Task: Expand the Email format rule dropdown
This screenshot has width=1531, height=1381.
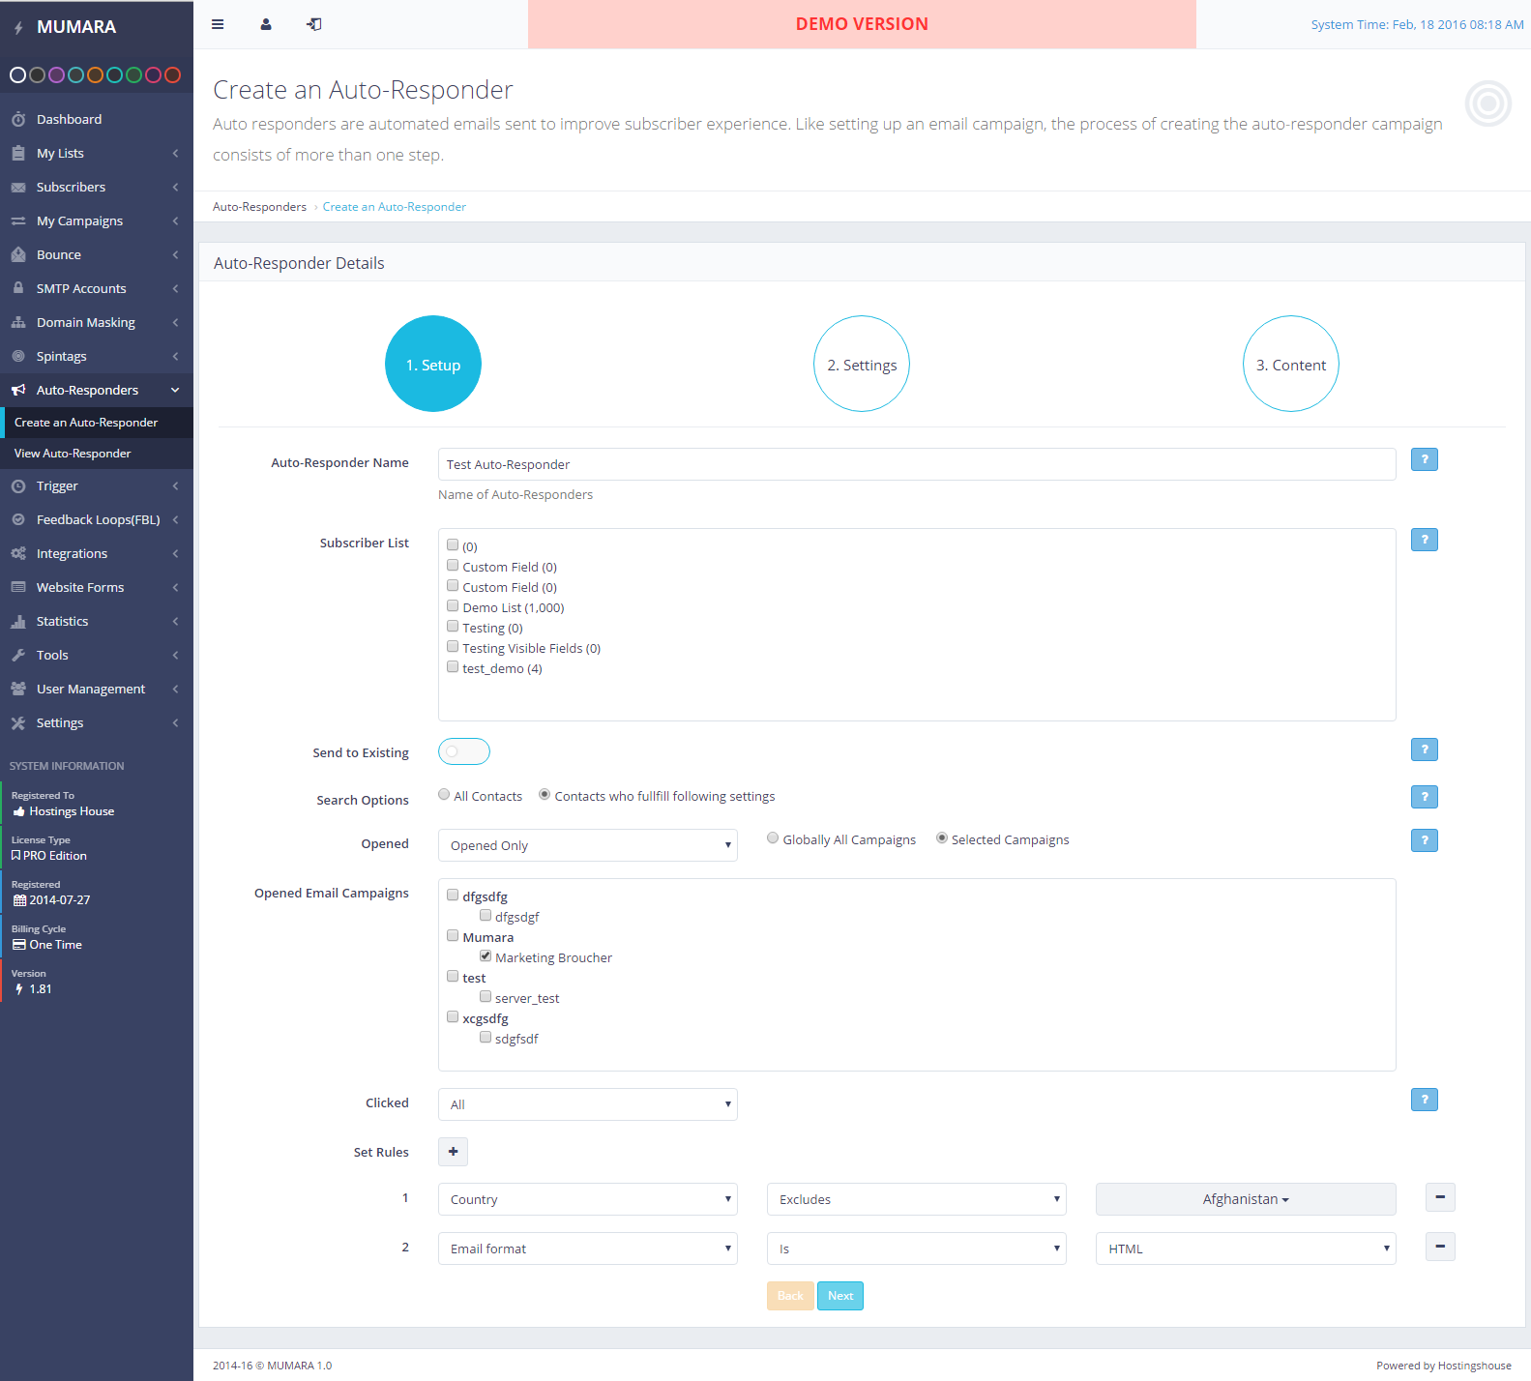Action: coord(587,1249)
